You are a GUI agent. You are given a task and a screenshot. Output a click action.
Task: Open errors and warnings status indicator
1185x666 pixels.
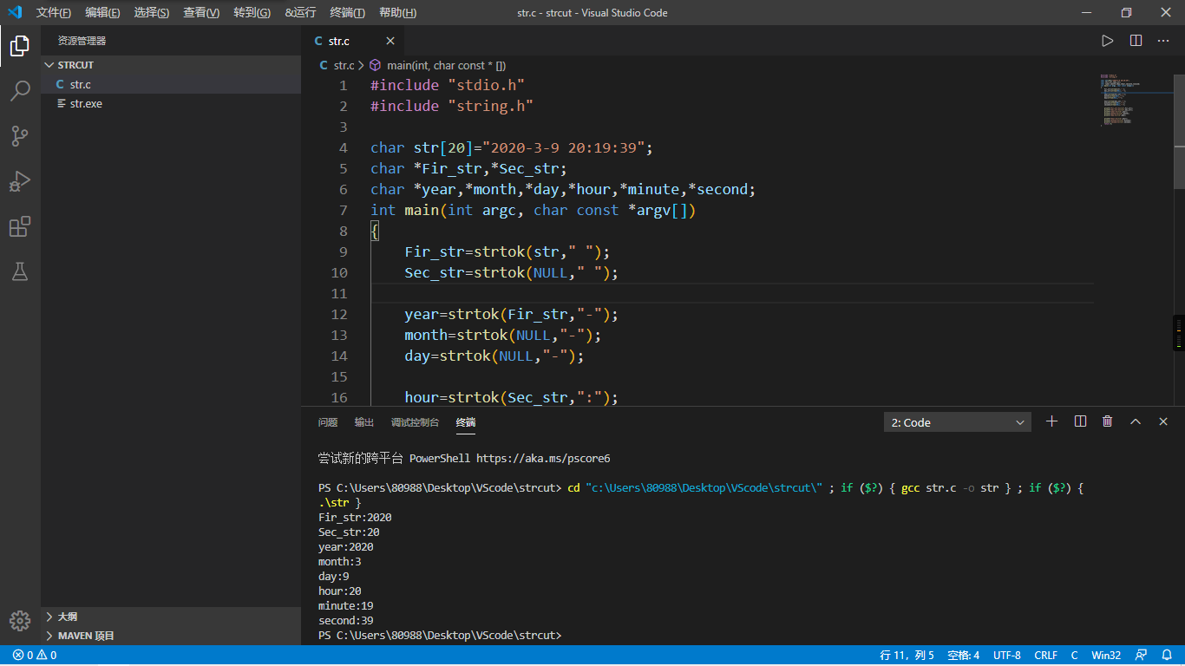(x=35, y=656)
